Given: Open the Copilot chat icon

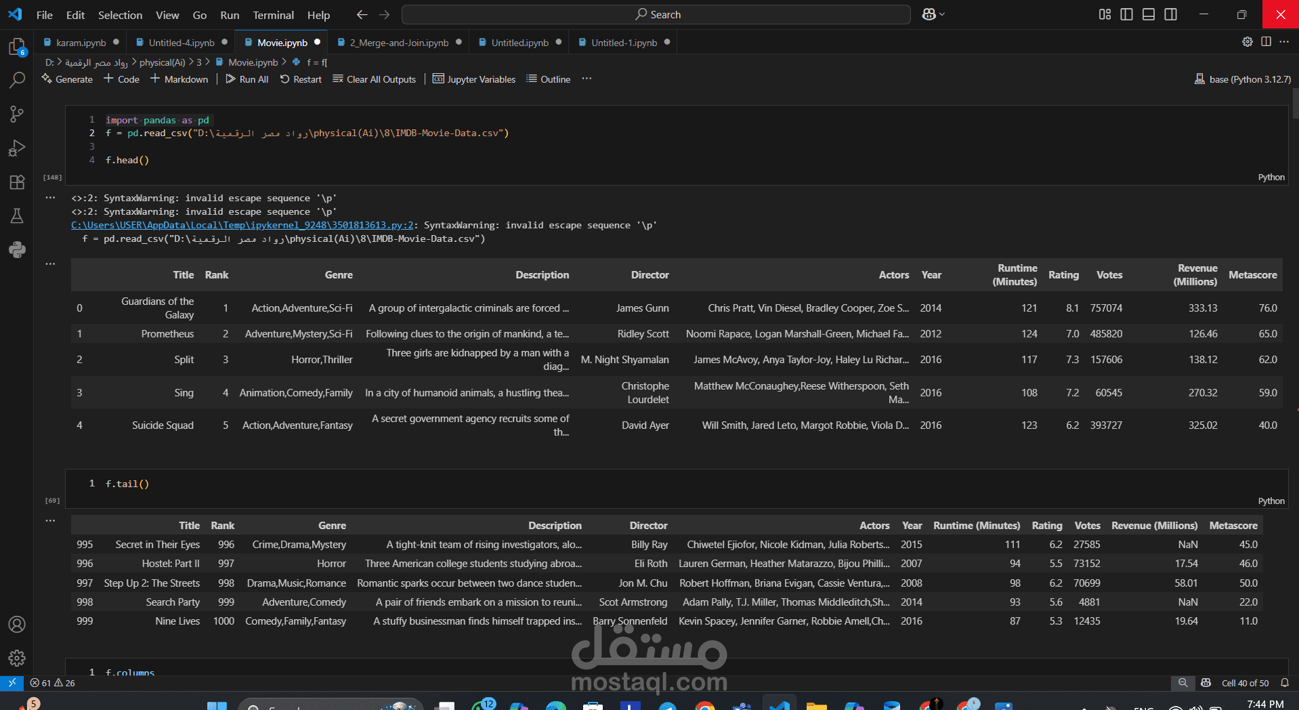Looking at the screenshot, I should tap(929, 14).
